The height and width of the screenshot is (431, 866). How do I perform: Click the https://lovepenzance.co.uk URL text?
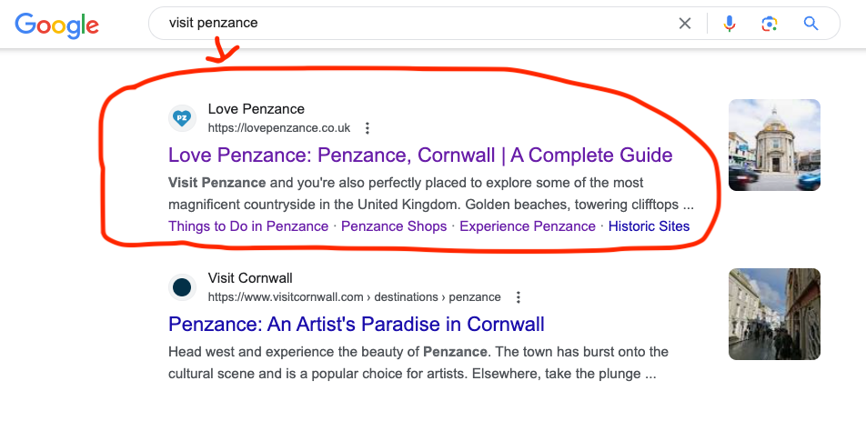pos(279,128)
